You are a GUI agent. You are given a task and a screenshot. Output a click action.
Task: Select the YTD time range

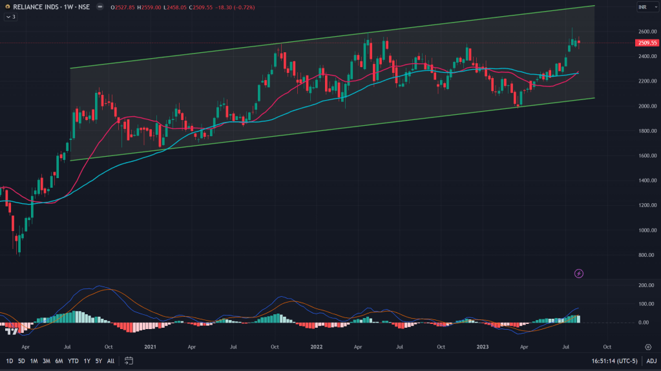(x=73, y=361)
